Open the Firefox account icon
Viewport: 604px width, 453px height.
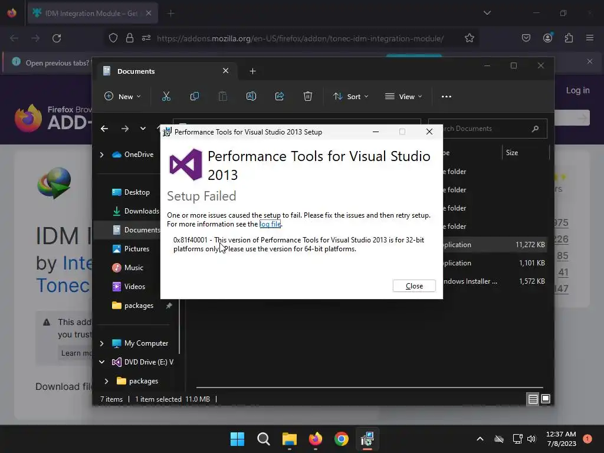[547, 38]
